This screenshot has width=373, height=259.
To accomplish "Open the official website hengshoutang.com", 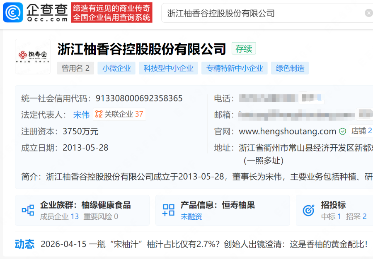I will pos(287,132).
